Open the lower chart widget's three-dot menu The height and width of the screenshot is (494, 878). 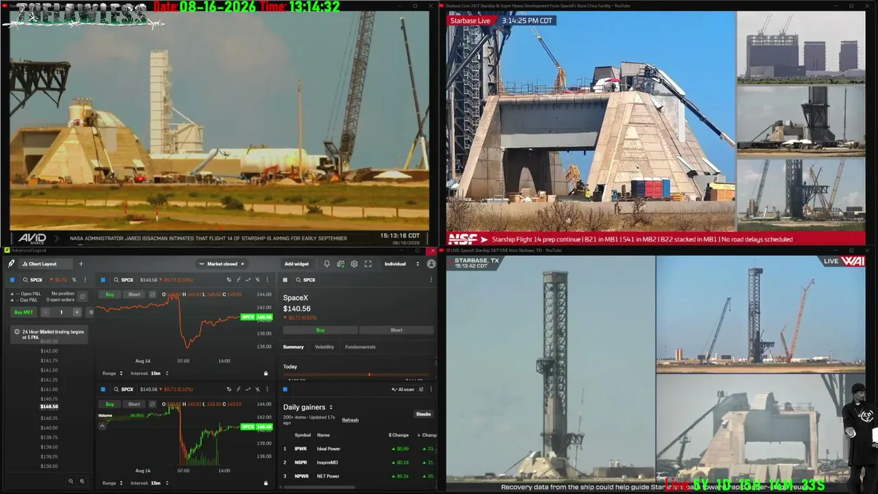[x=266, y=389]
